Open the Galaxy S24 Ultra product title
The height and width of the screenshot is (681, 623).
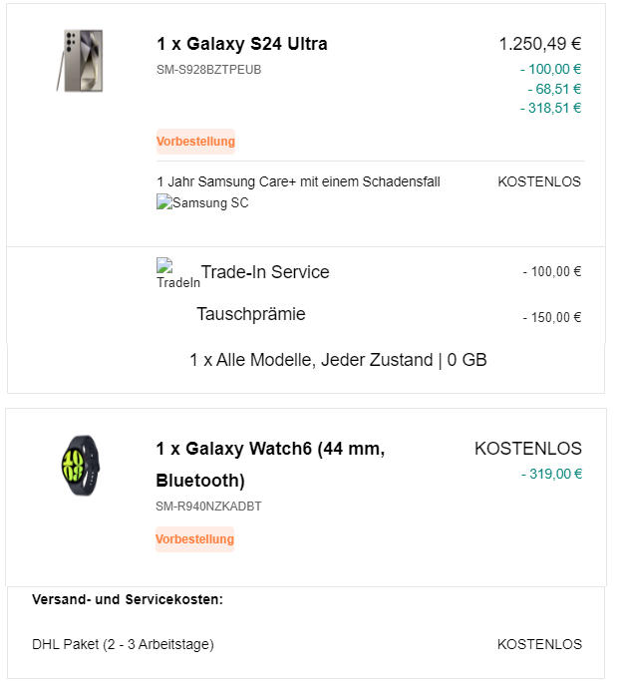tap(242, 44)
